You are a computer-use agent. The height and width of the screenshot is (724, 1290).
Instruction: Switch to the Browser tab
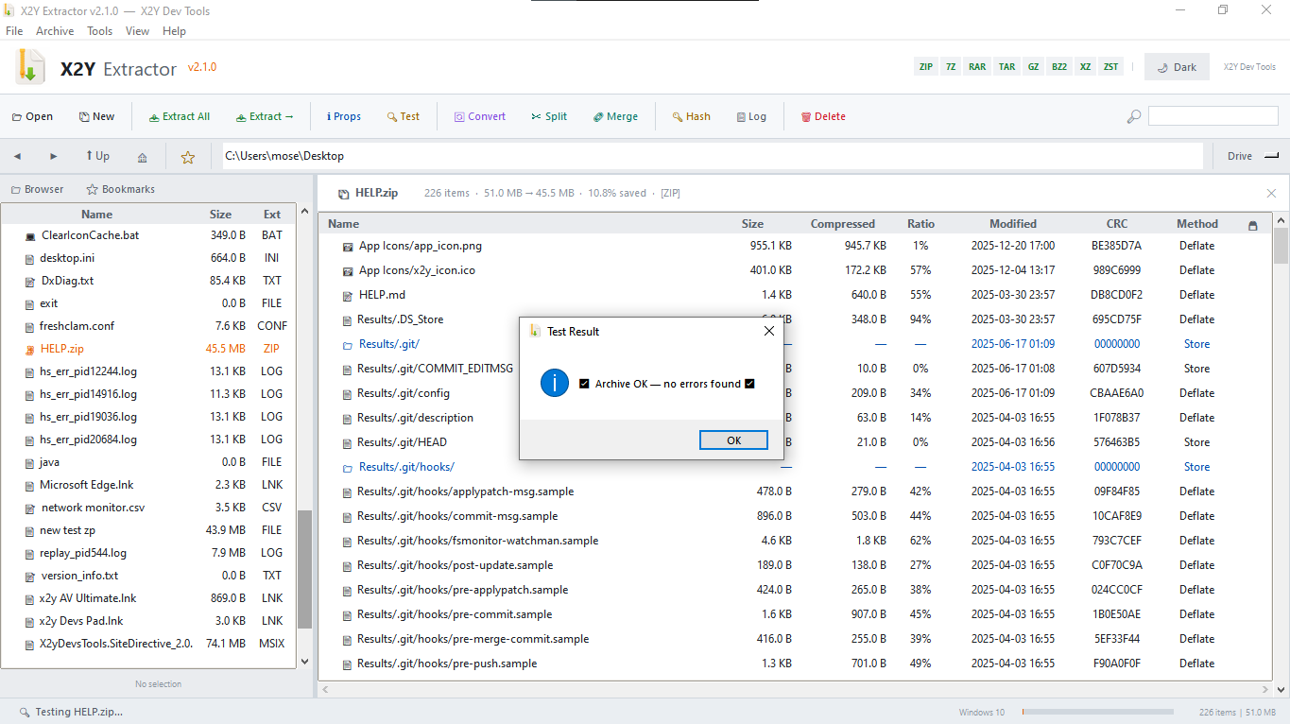click(x=37, y=189)
